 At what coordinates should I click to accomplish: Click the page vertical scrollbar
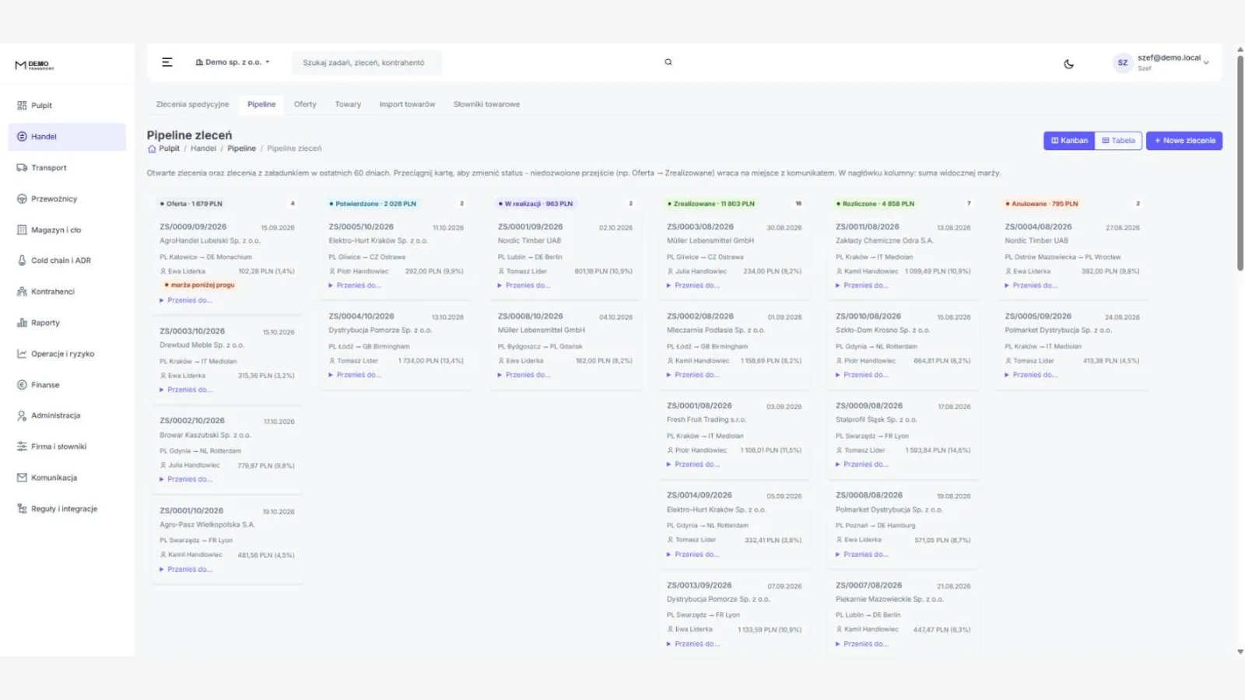point(1240,163)
